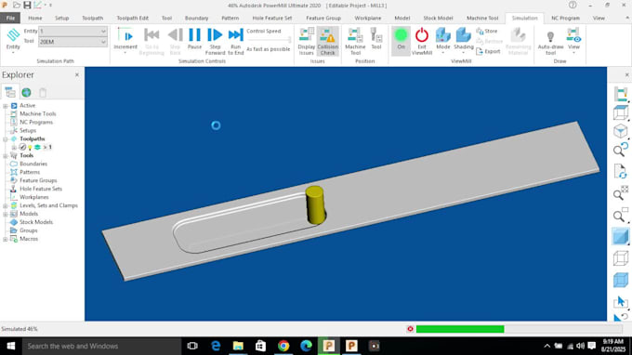This screenshot has width=632, height=355.
Task: Click the Explorer recycle bin tab icon
Action: coord(43,92)
